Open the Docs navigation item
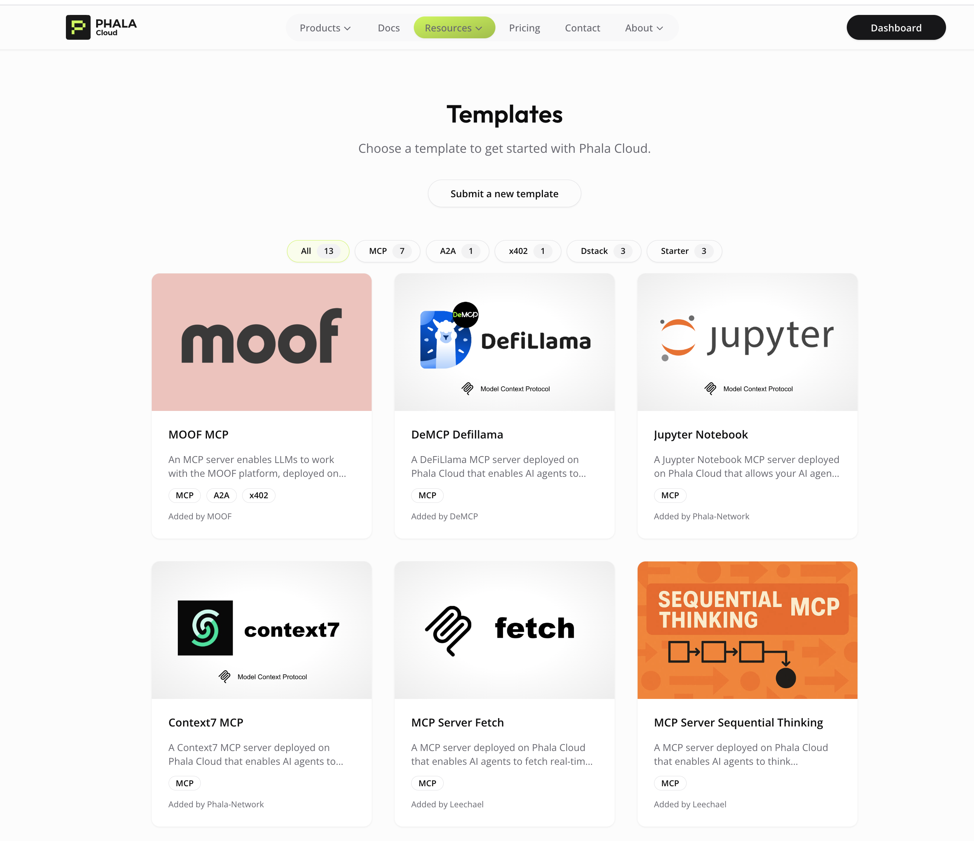The width and height of the screenshot is (974, 841). click(389, 28)
